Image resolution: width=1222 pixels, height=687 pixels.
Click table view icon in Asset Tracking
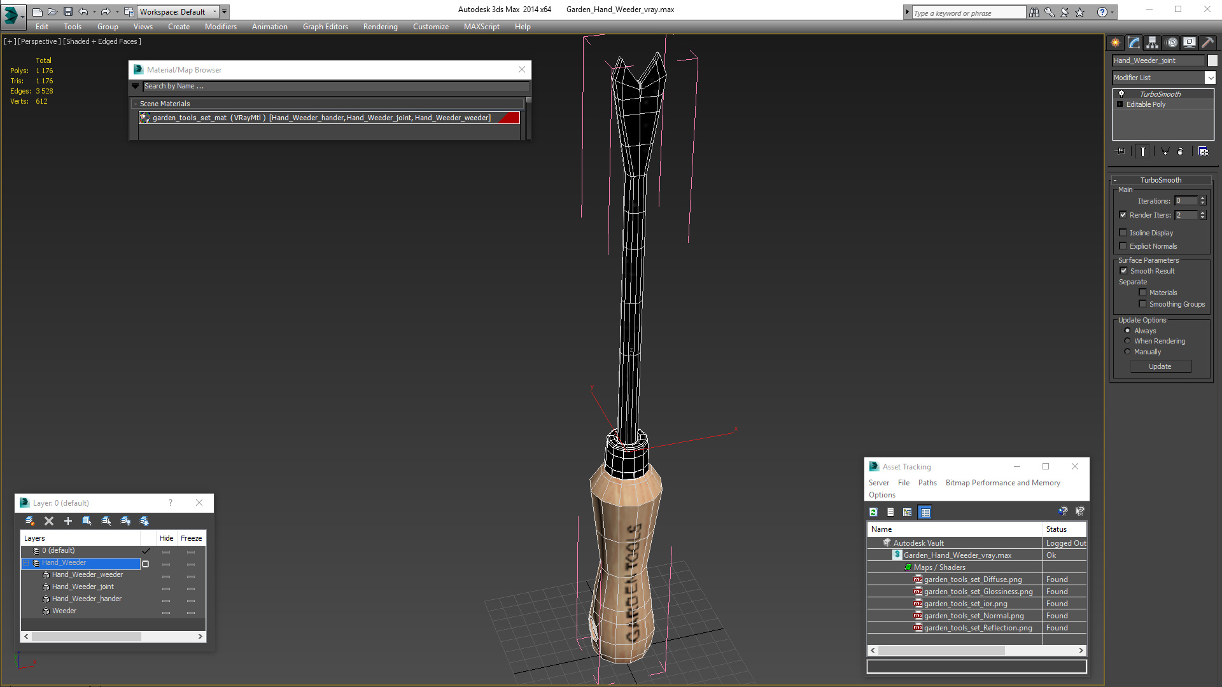coord(925,512)
